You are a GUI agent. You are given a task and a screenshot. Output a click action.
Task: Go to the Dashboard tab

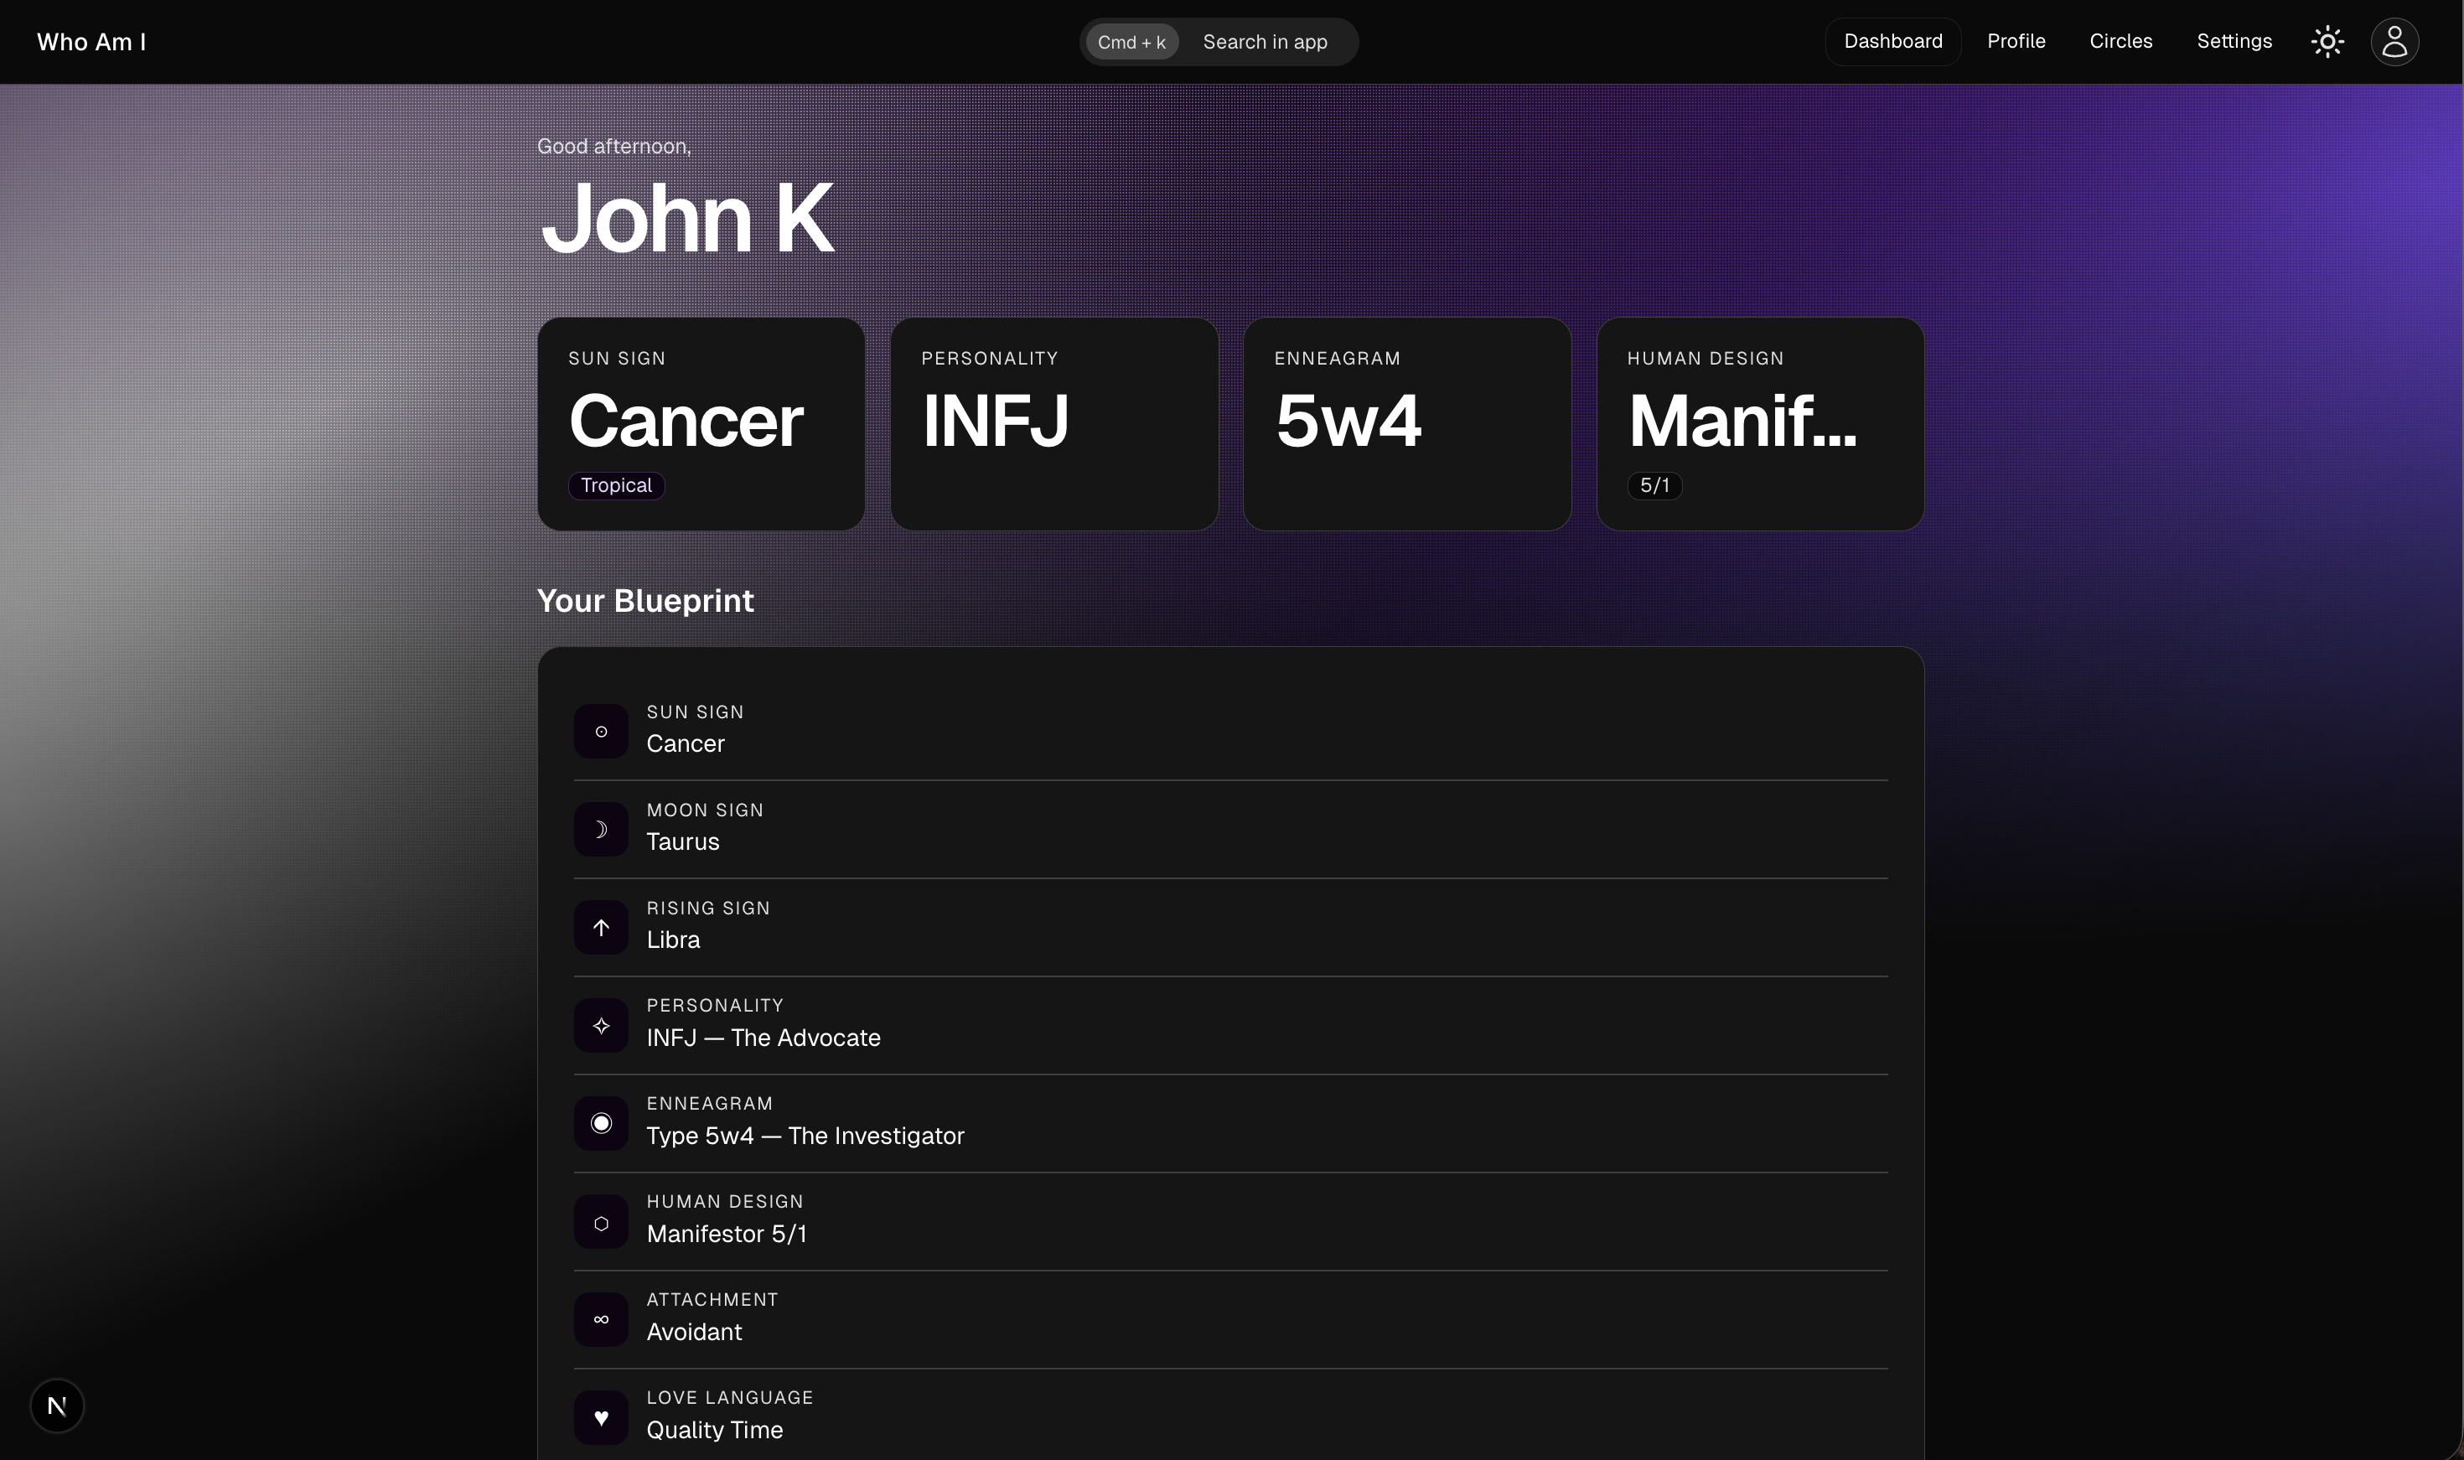click(x=1892, y=41)
